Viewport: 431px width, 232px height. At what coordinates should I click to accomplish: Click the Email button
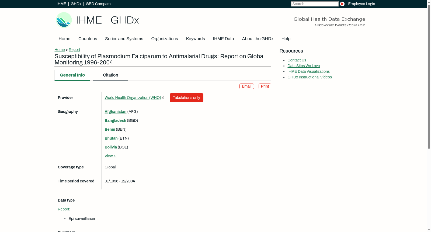247,86
